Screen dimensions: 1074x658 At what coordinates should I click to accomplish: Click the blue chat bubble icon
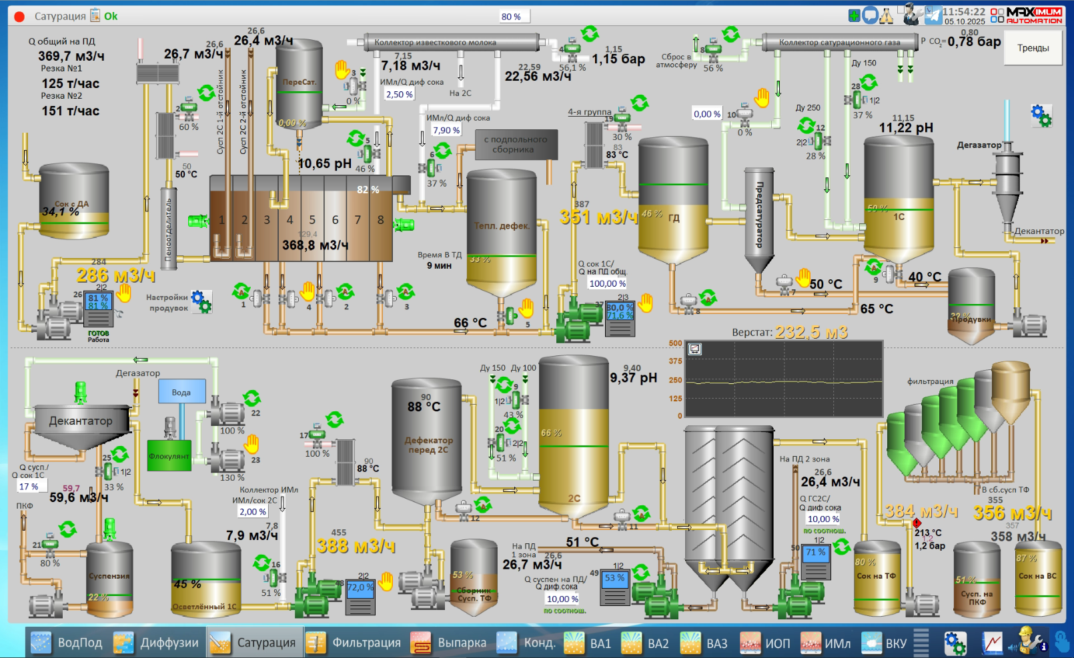tap(870, 15)
